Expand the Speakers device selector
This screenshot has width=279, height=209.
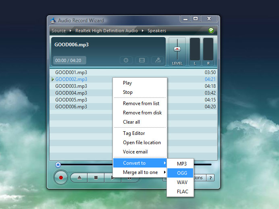pos(156,31)
